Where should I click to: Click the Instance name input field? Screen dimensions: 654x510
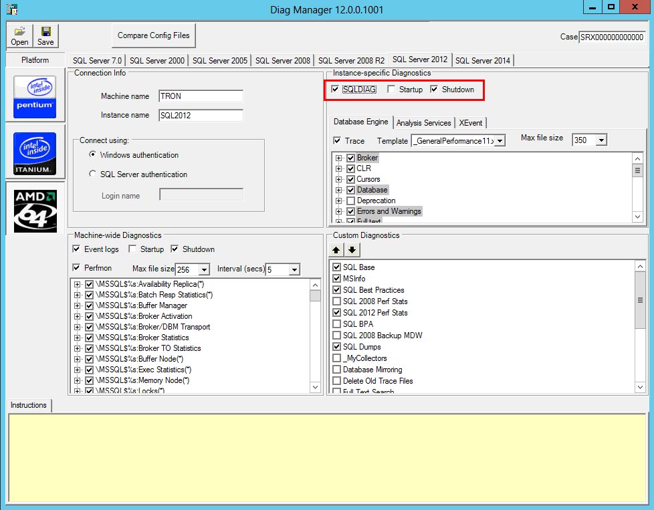[x=201, y=115]
